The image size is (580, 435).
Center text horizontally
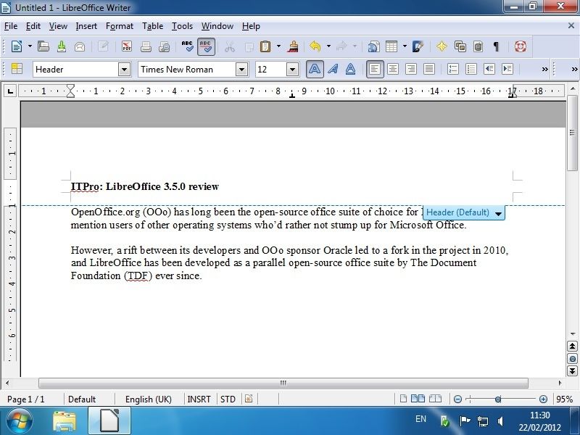393,69
